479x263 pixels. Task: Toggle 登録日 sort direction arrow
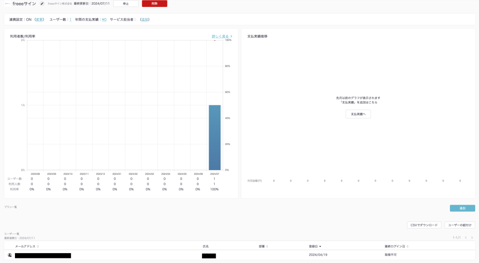[320, 246]
